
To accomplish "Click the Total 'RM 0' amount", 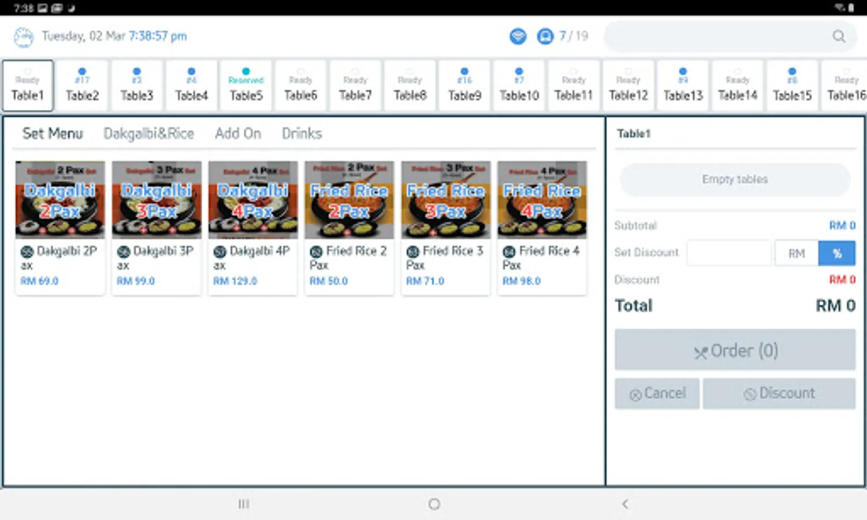I will pos(835,306).
